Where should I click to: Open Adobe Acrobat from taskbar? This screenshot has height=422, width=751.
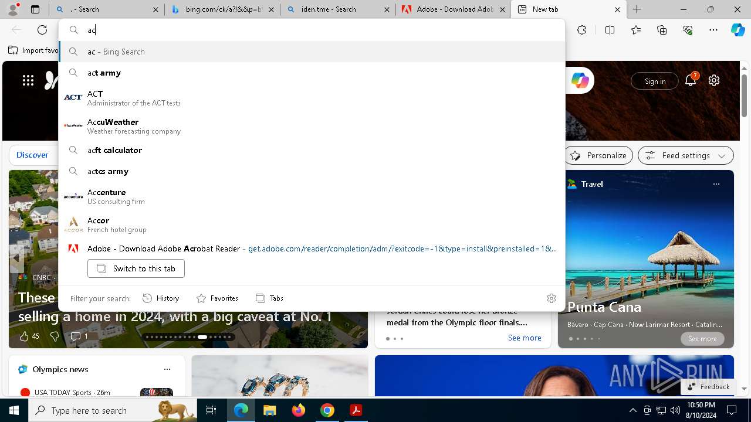(356, 410)
